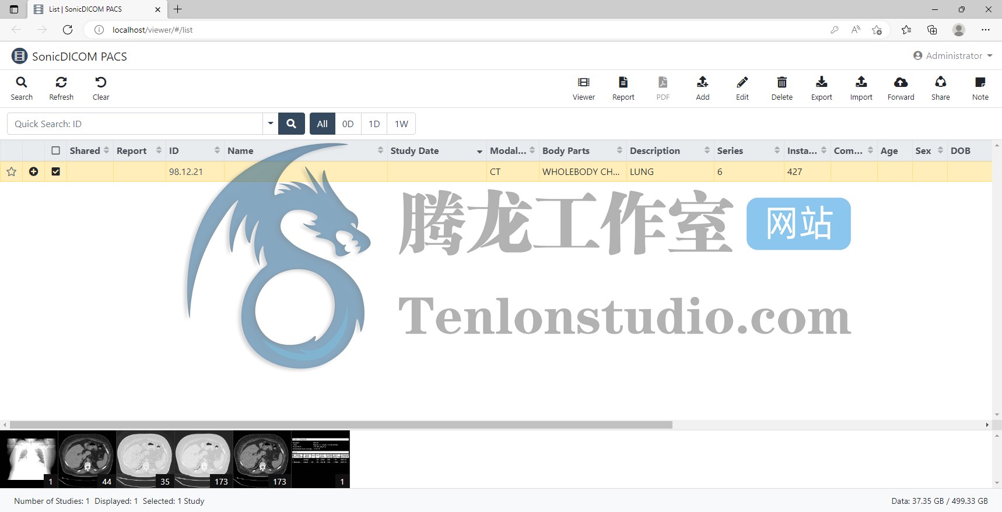The height and width of the screenshot is (512, 1002).
Task: Toggle the select-all header checkbox
Action: (56, 150)
